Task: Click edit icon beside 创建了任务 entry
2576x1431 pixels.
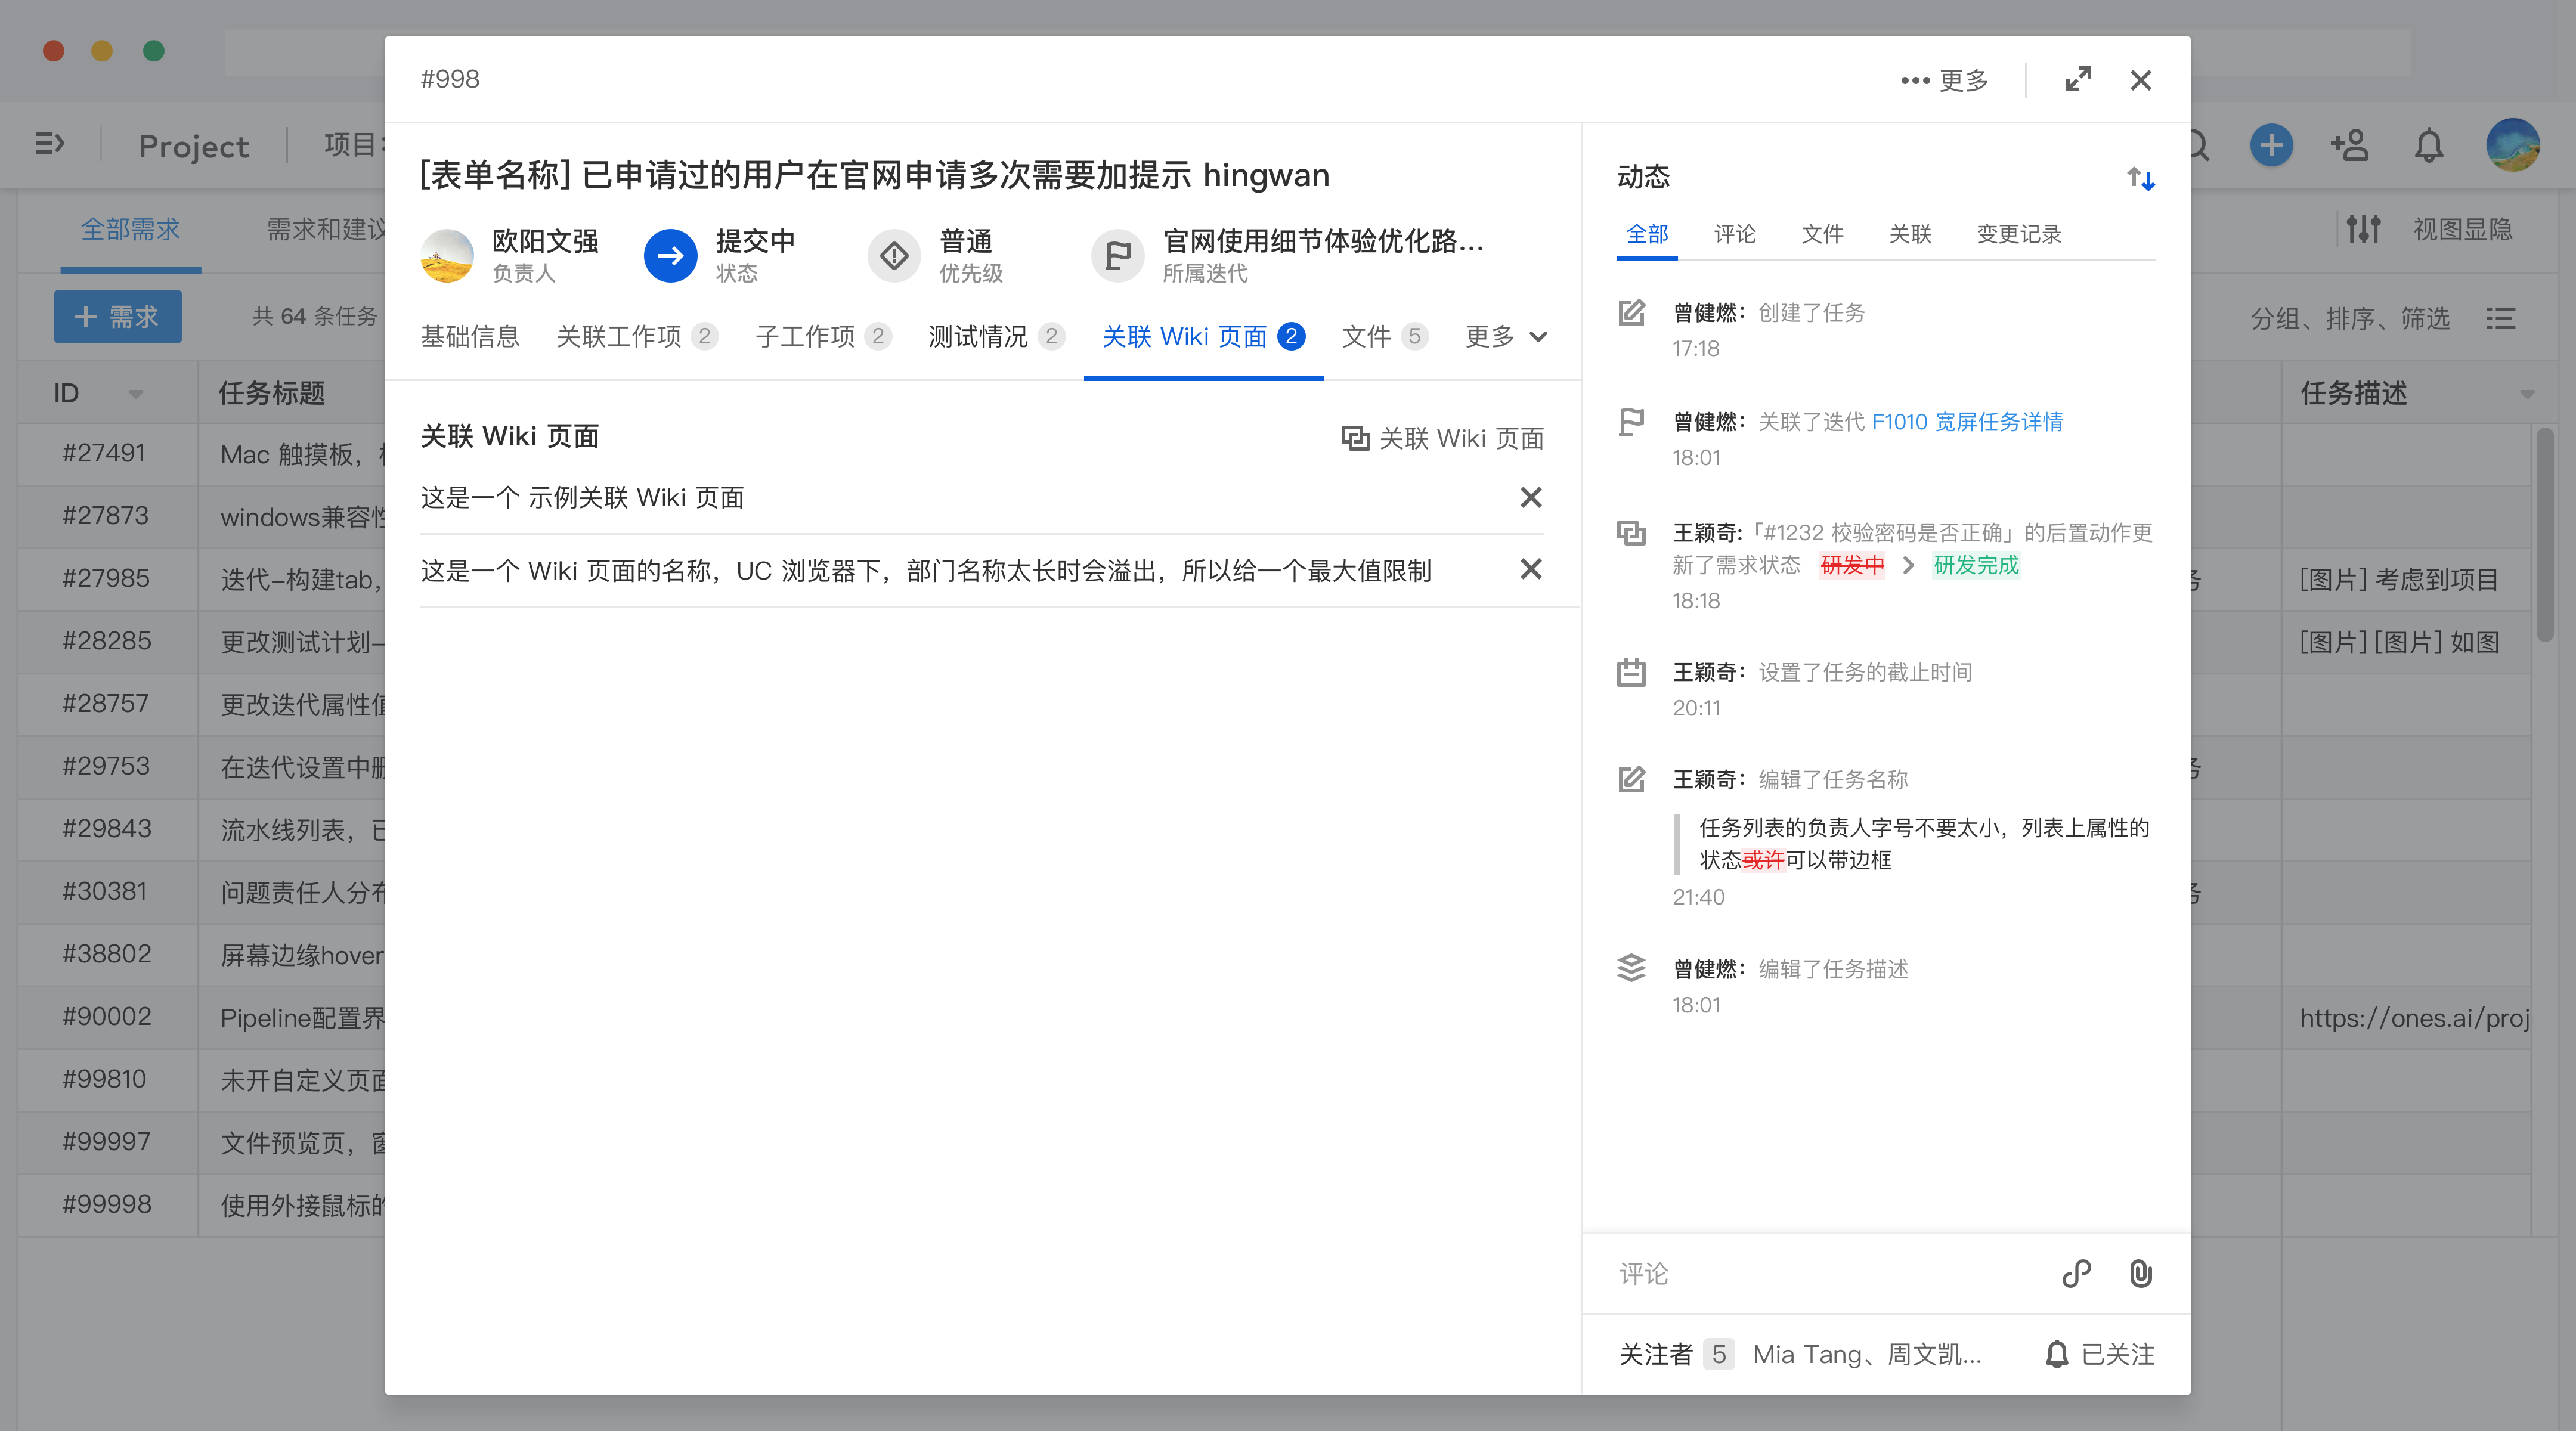Action: (1631, 313)
